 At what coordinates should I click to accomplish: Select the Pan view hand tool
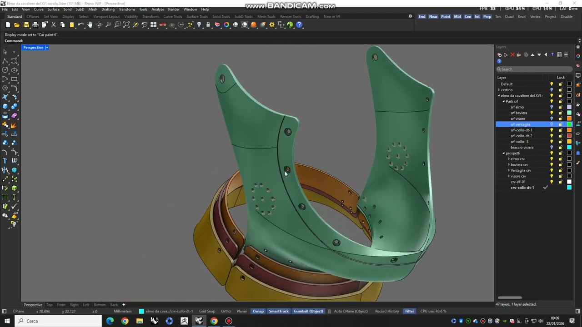point(90,25)
